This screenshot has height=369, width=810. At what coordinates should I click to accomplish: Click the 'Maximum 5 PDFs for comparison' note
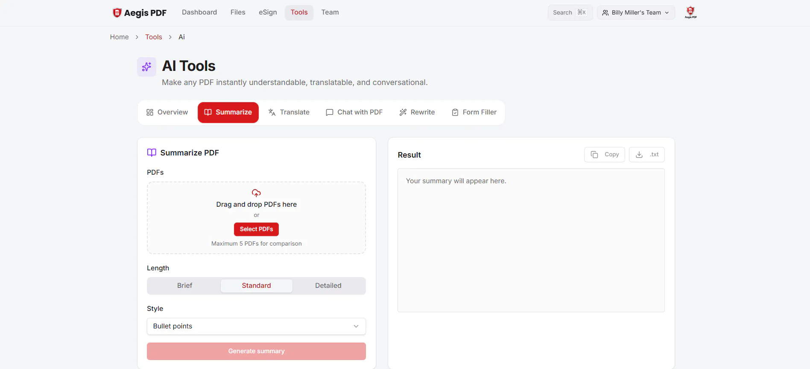coord(257,244)
